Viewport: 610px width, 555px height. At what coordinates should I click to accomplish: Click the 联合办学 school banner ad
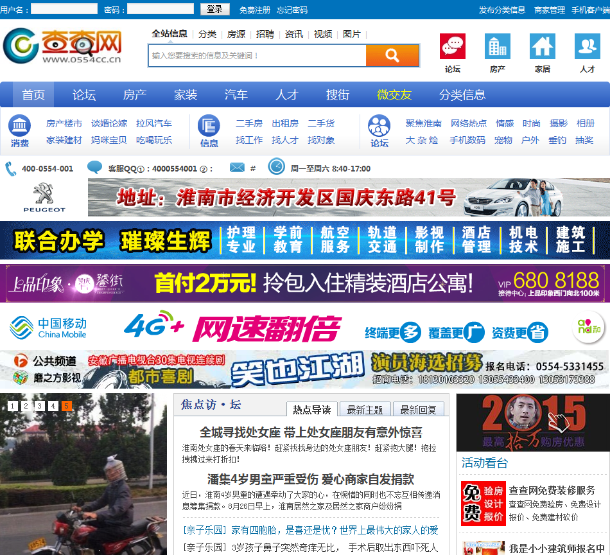click(x=305, y=240)
